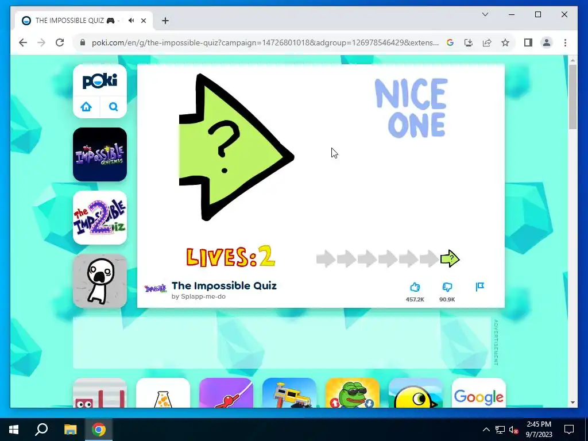588x441 pixels.
Task: Open the red blocks game thumbnail
Action: coord(100,393)
